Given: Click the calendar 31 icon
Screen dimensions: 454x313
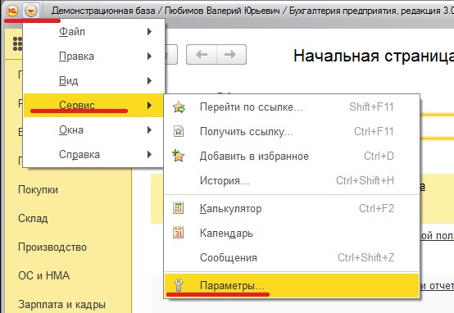Looking at the screenshot, I should [x=178, y=233].
